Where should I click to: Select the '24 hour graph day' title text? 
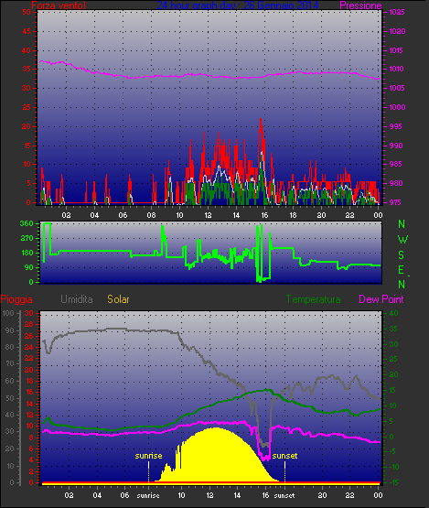point(198,5)
